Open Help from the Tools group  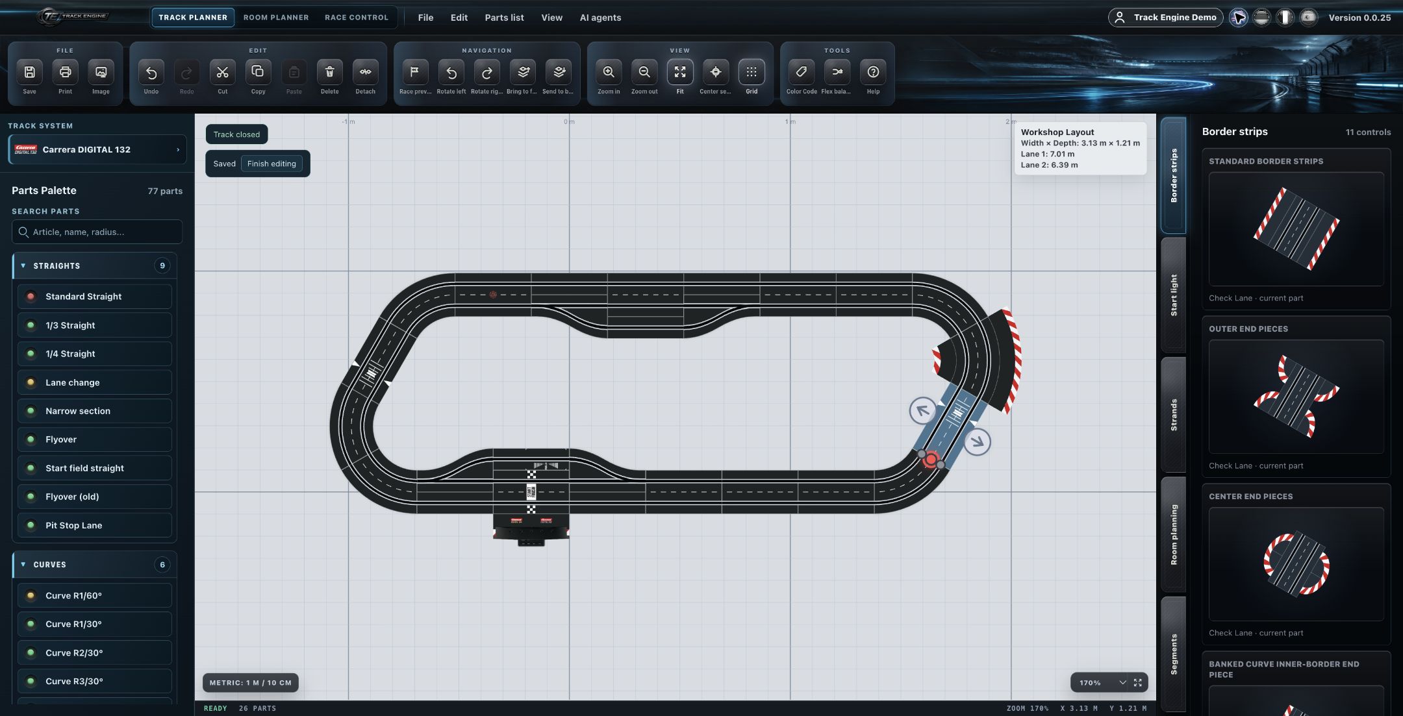pyautogui.click(x=873, y=73)
